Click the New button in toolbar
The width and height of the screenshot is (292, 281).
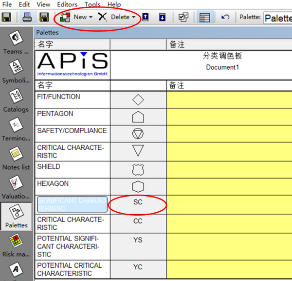tap(73, 17)
